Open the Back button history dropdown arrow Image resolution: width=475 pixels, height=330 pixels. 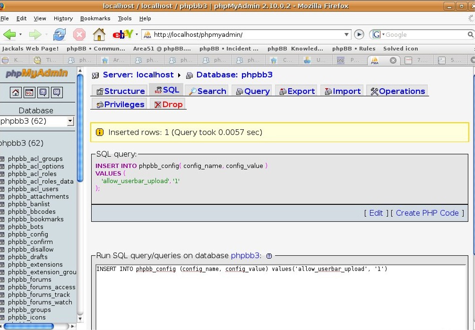20,34
